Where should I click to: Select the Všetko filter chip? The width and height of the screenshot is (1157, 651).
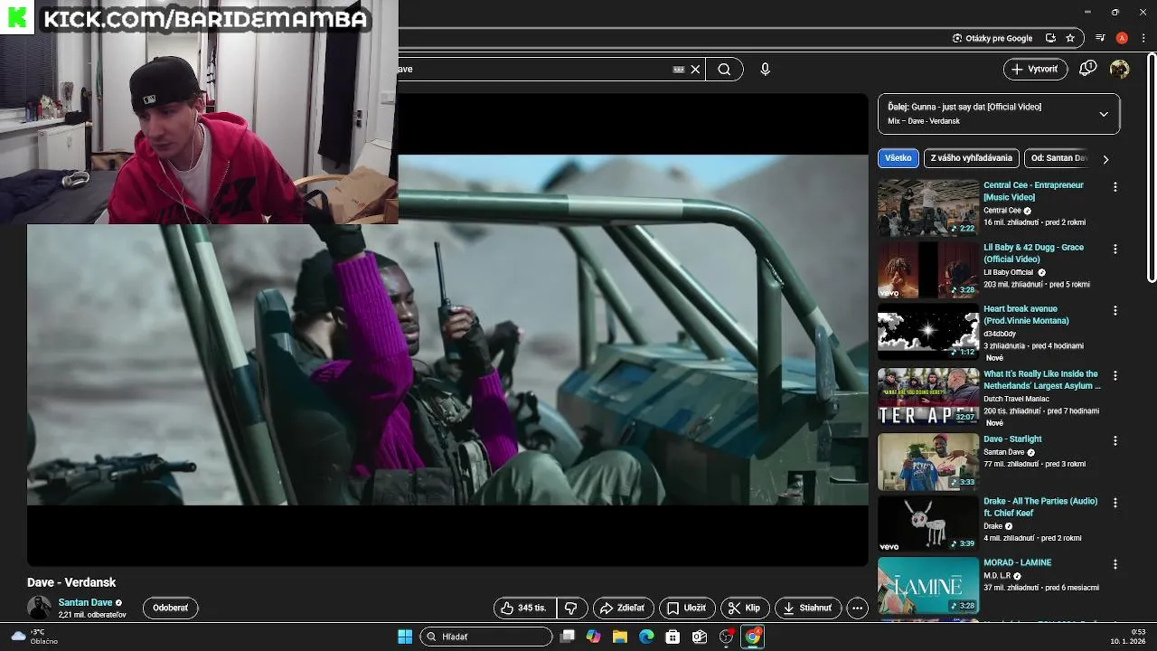(x=898, y=158)
